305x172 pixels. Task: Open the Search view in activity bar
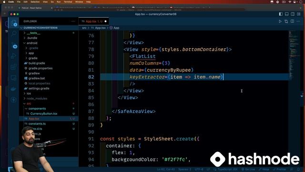pos(14,34)
